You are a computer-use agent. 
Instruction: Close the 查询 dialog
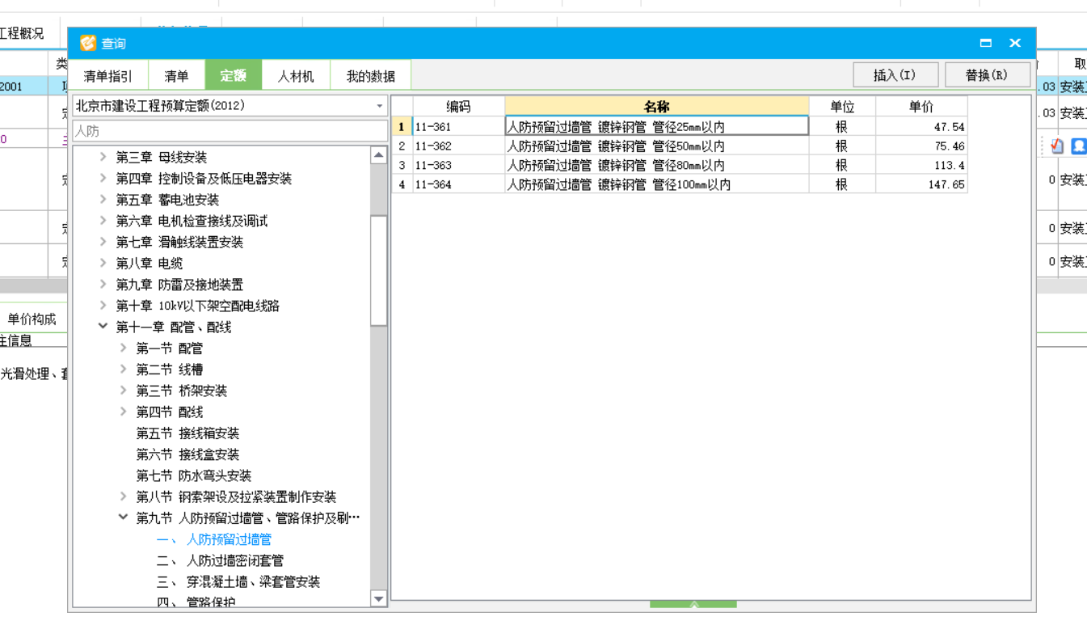[1015, 43]
